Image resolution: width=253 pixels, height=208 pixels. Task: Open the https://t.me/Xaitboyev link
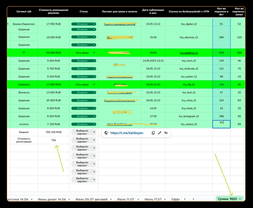126,133
